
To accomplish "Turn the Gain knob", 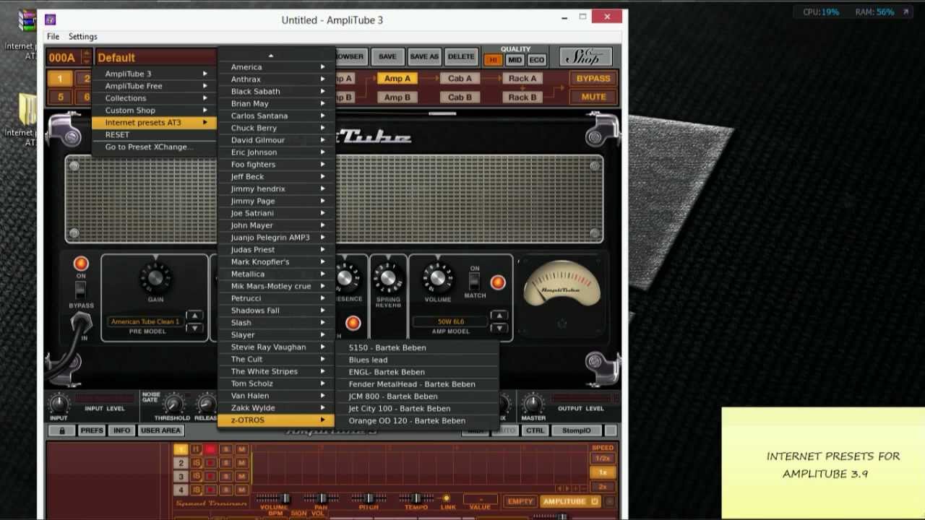I will click(155, 278).
